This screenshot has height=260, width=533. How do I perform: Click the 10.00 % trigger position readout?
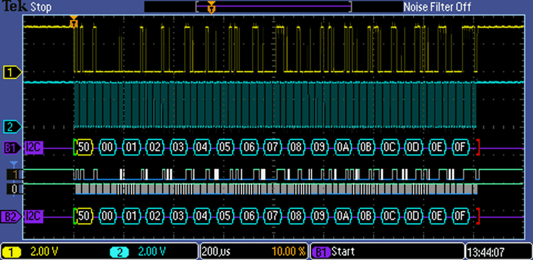click(288, 252)
